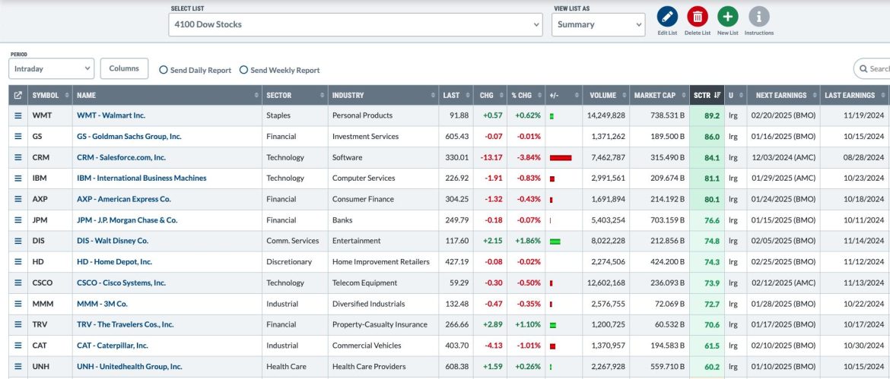Open the row menu icon for CRM
Image resolution: width=890 pixels, height=379 pixels.
(x=17, y=157)
